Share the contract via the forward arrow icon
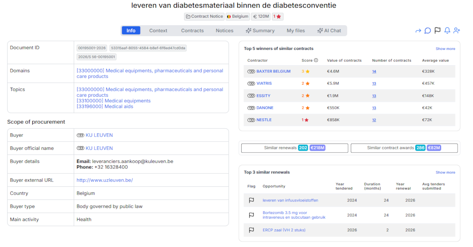The width and height of the screenshot is (473, 247). tap(418, 30)
